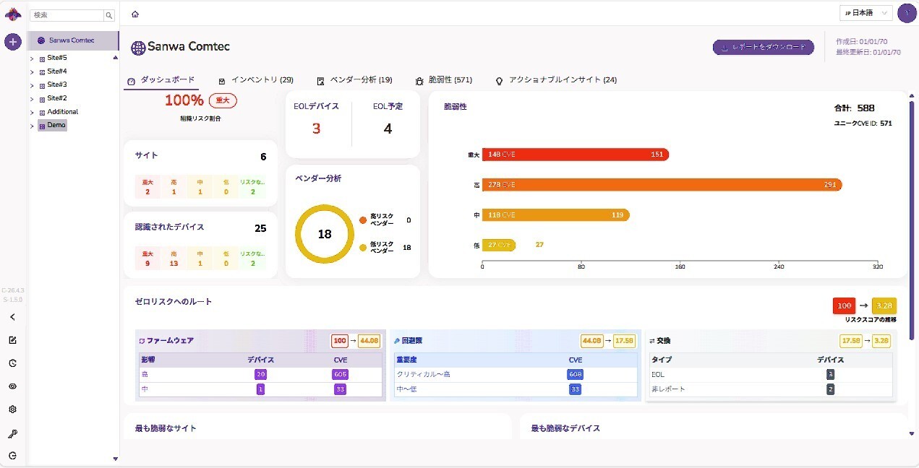This screenshot has width=919, height=468.
Task: Expand the Additional tree node arrow
Action: pyautogui.click(x=32, y=113)
